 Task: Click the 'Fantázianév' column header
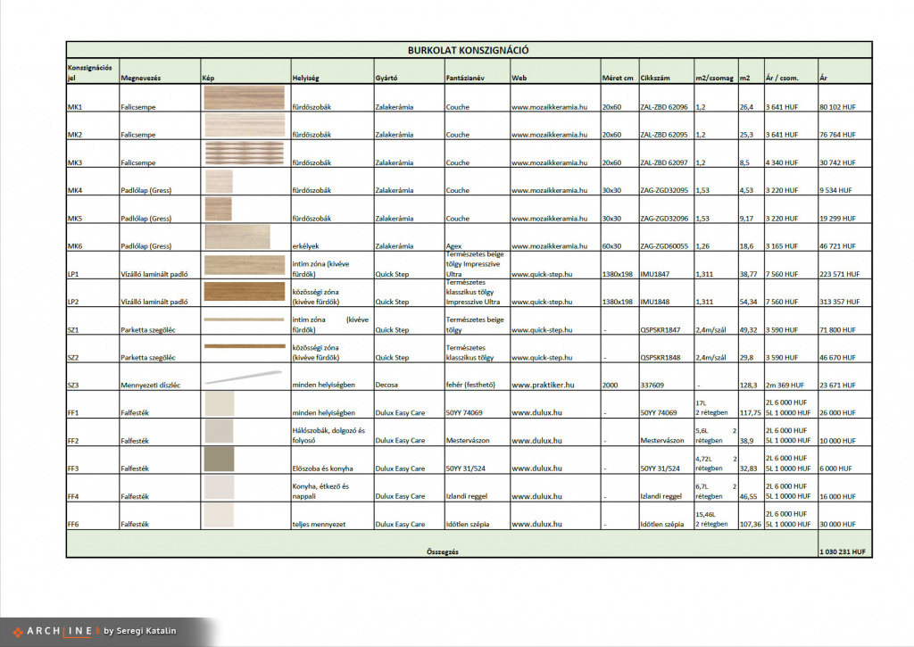465,78
